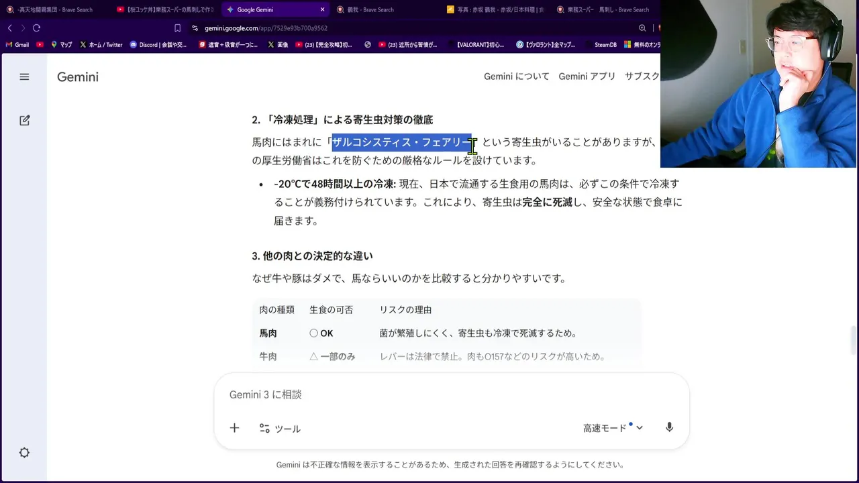Go forward with browser forward arrow
Image resolution: width=859 pixels, height=483 pixels.
(23, 28)
